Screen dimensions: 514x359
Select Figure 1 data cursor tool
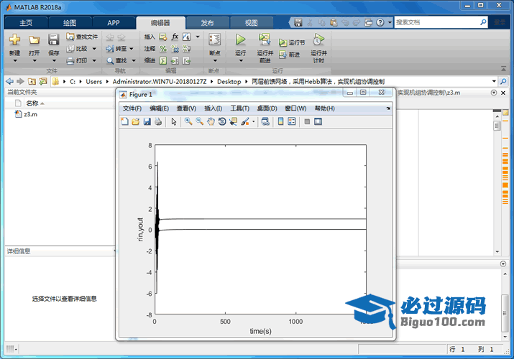(233, 122)
